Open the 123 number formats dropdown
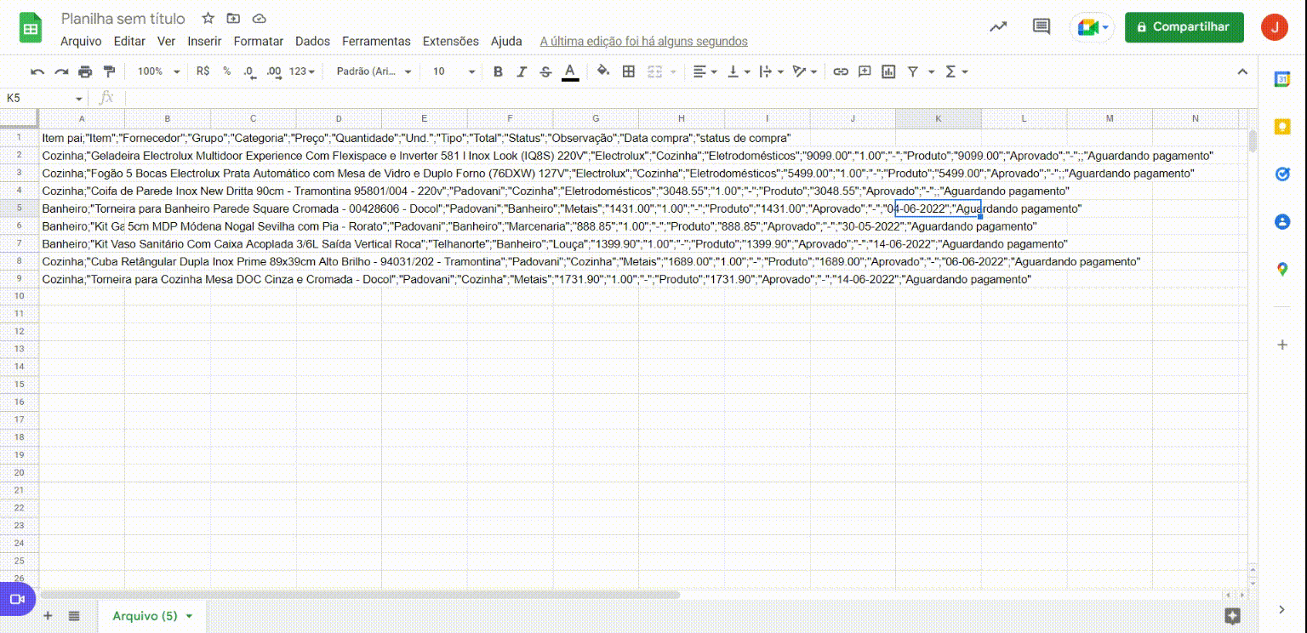This screenshot has width=1307, height=633. click(x=302, y=71)
